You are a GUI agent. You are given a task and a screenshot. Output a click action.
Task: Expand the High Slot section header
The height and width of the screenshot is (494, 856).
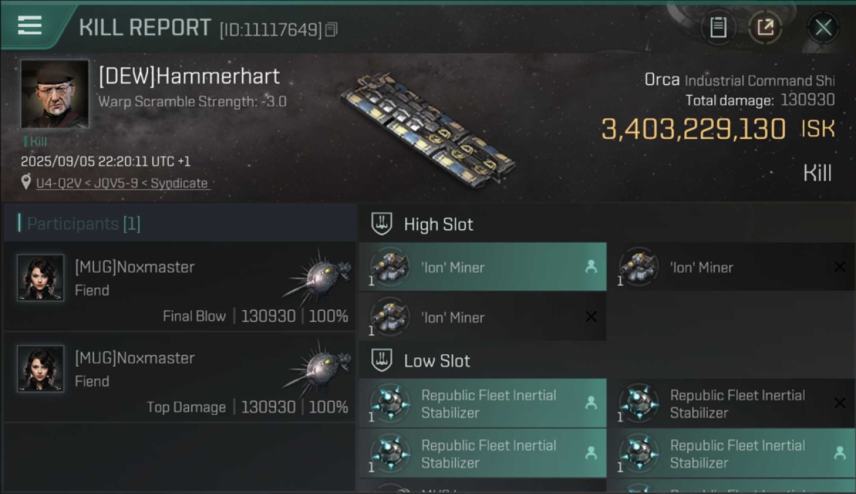click(x=439, y=225)
